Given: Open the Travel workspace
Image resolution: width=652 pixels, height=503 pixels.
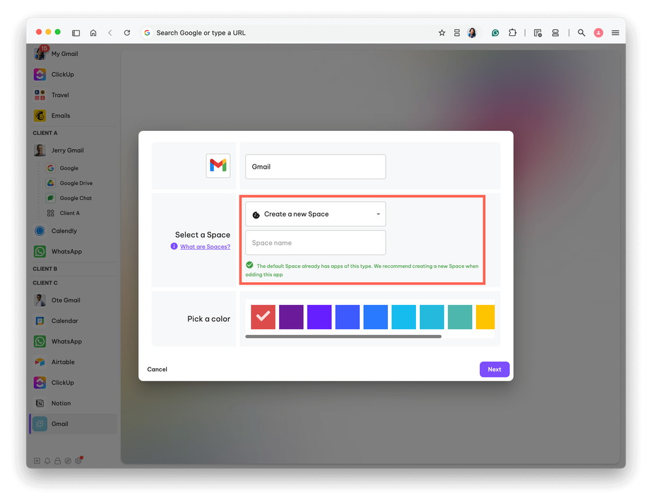Looking at the screenshot, I should pyautogui.click(x=39, y=94).
